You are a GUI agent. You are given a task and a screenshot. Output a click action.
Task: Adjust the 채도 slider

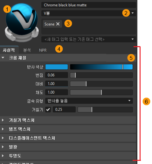[x=101, y=92]
